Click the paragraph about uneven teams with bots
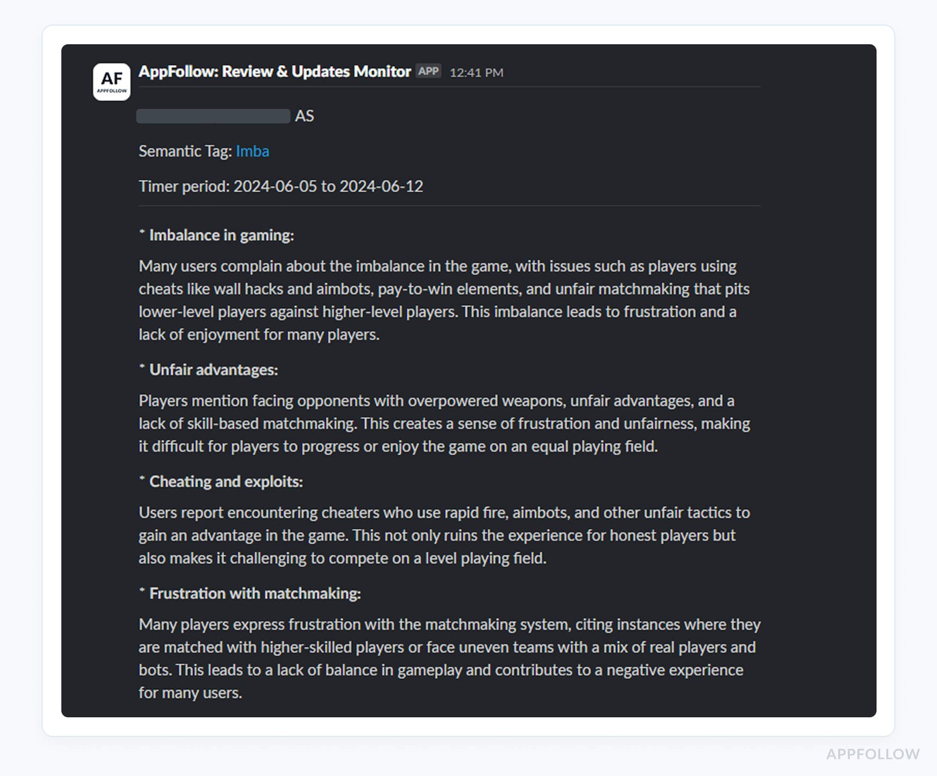Image resolution: width=937 pixels, height=776 pixels. coord(449,658)
